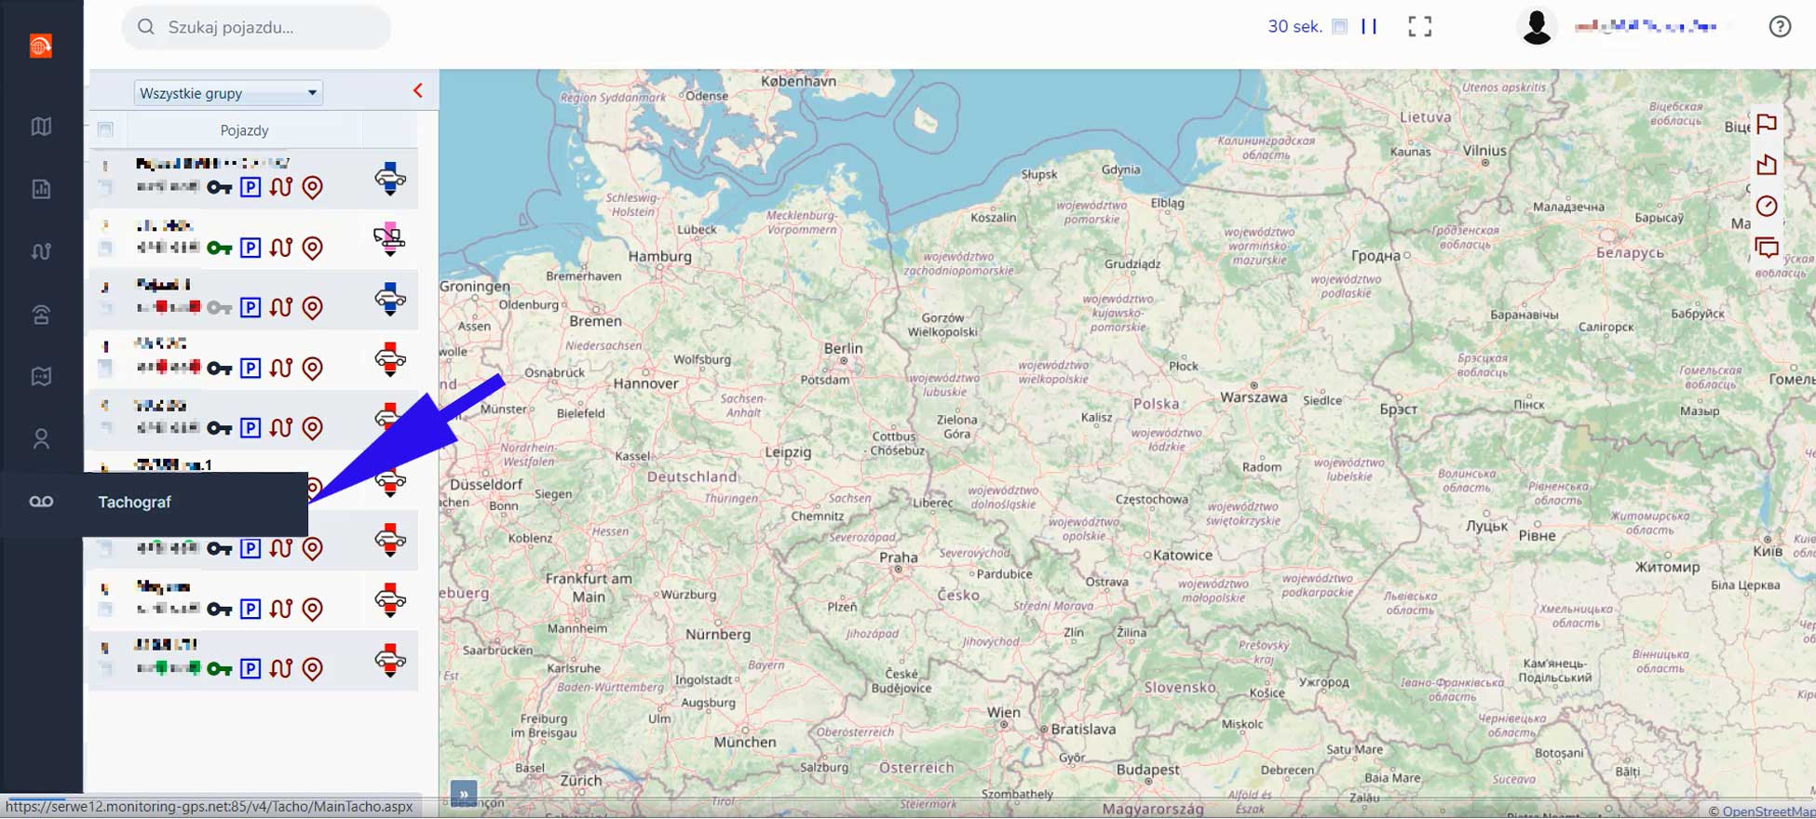
Task: Click the location pin in the grey key row
Action: pyautogui.click(x=313, y=307)
